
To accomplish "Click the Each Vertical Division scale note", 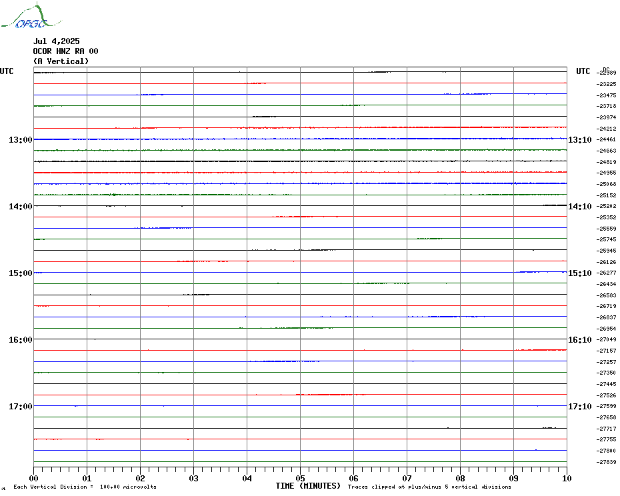I will coord(85,487).
